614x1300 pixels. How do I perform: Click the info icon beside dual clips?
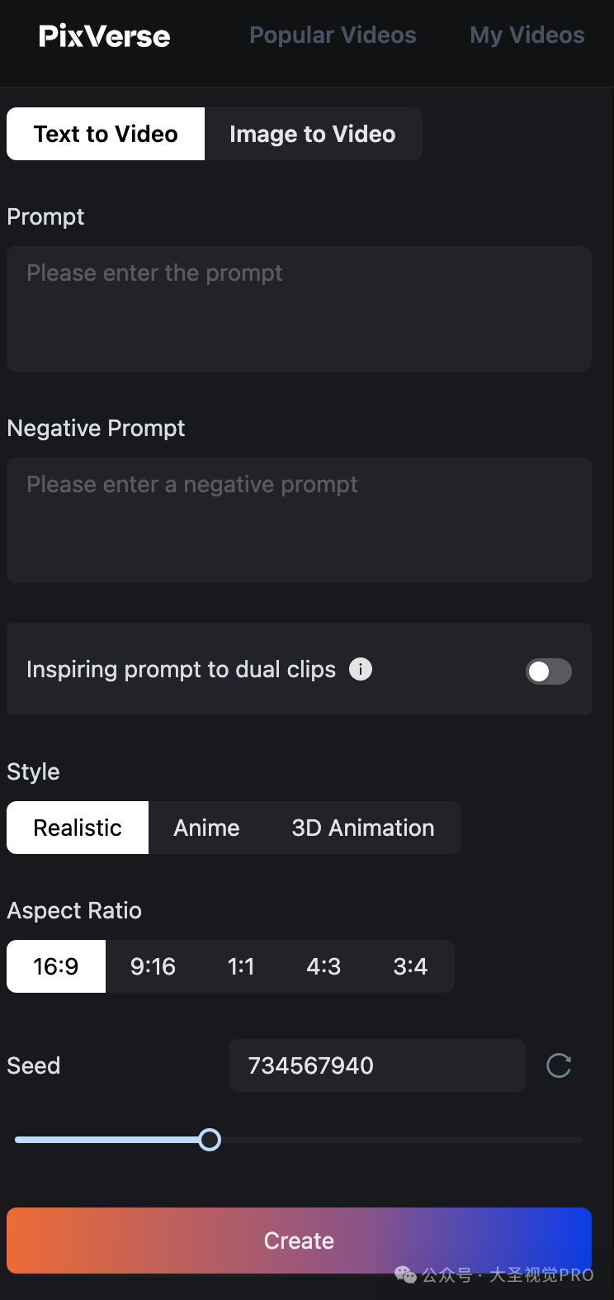click(x=361, y=669)
